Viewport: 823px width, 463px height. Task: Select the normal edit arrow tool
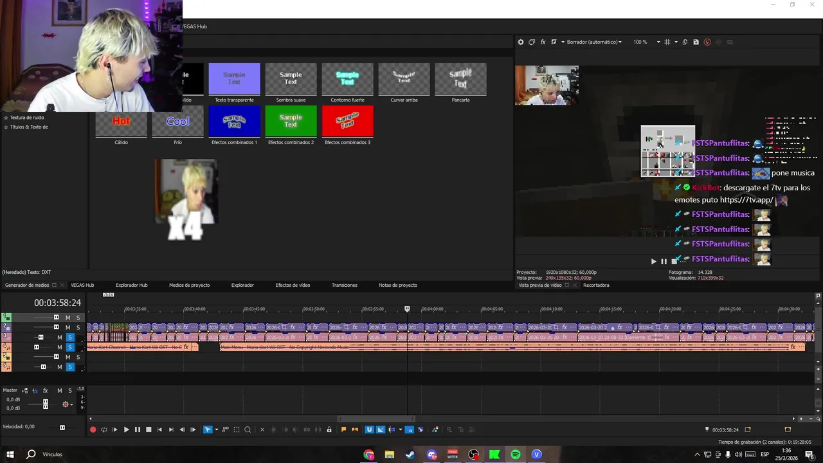[x=207, y=430]
